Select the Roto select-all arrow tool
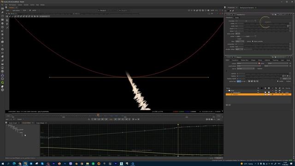The width and height of the screenshot is (295, 166). [7, 20]
